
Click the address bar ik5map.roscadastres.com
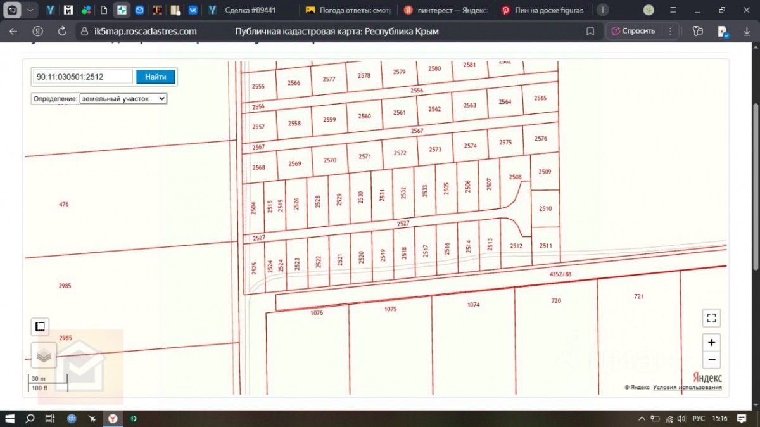pyautogui.click(x=146, y=31)
